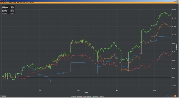Viewport: 179px width, 98px height.
Task: Select the Hand 2 214 summary row
Action: 8,6
